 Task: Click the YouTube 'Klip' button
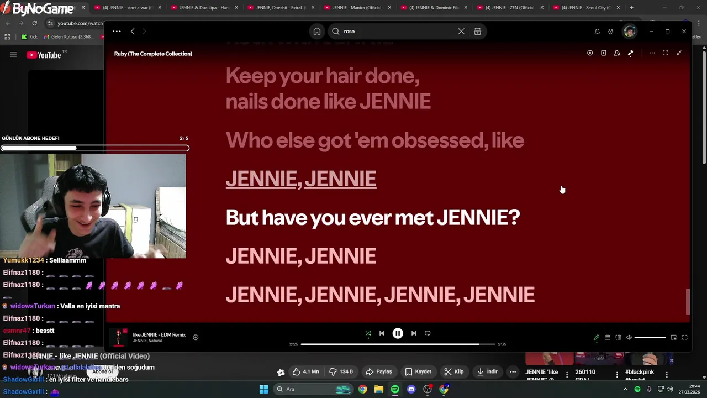tap(454, 372)
